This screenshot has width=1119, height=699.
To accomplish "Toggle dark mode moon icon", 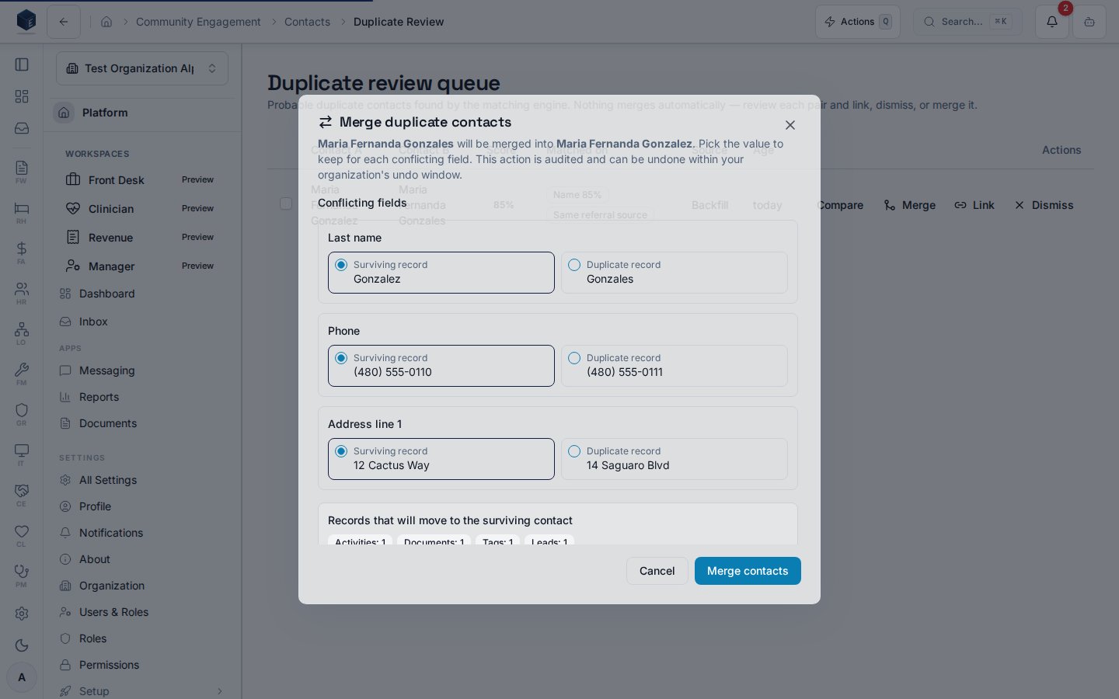I will (22, 645).
